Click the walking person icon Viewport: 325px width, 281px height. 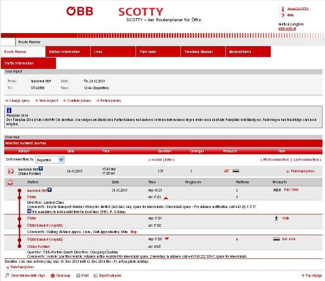[x=276, y=218]
